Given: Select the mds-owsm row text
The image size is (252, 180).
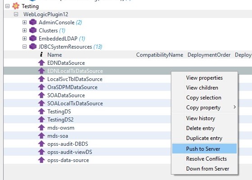Looking at the screenshot, I should click(x=61, y=128).
